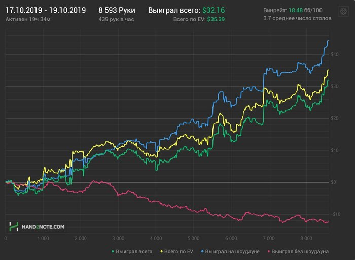Click the total winnings value $32.16
This screenshot has height=260, width=355.
click(214, 10)
